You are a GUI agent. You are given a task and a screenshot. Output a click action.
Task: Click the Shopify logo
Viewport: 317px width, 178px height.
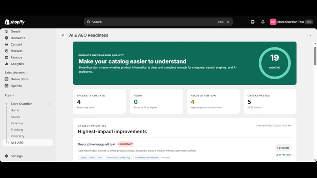tap(15, 22)
